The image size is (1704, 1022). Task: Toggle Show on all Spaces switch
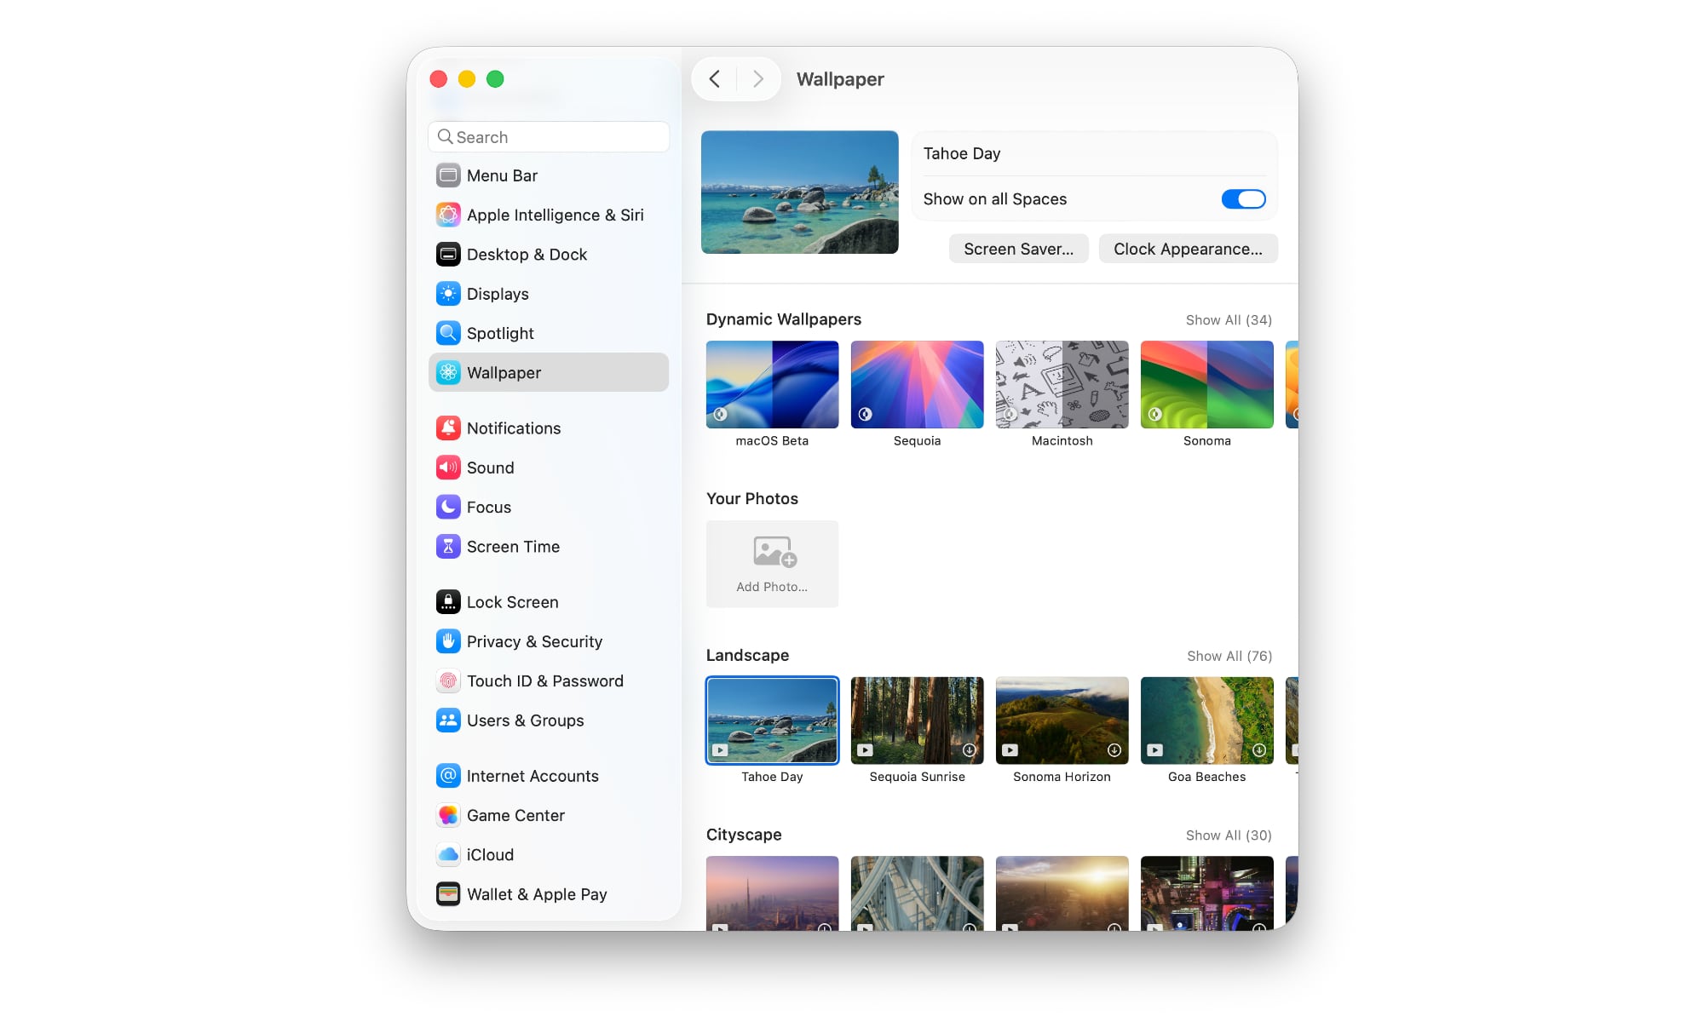1243,199
